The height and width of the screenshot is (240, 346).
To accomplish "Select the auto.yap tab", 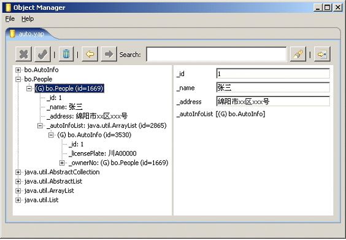I will [31, 34].
